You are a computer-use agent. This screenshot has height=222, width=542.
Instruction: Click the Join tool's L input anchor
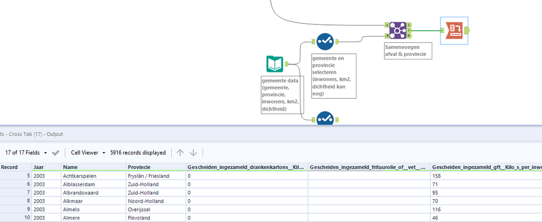point(387,25)
